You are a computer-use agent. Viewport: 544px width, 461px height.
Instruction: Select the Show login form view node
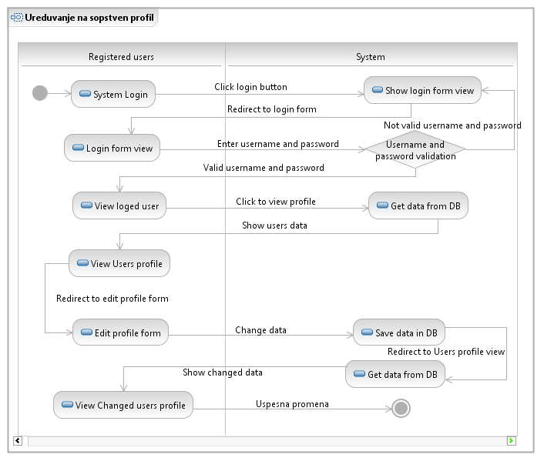[422, 91]
